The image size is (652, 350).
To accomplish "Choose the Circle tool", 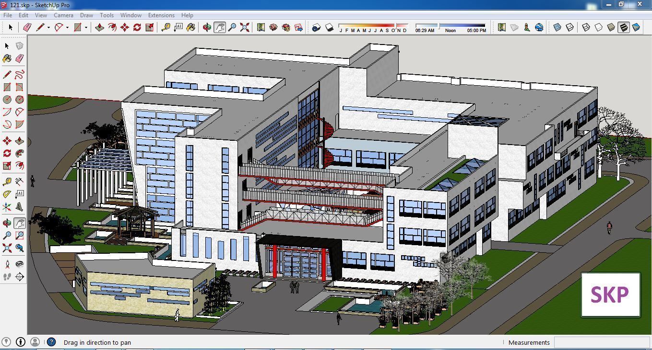I will coord(7,100).
